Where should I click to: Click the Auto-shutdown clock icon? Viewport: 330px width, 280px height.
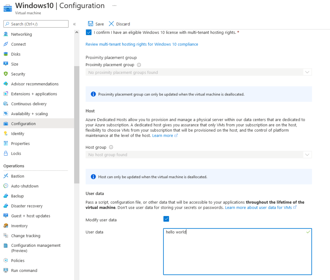click(5, 186)
